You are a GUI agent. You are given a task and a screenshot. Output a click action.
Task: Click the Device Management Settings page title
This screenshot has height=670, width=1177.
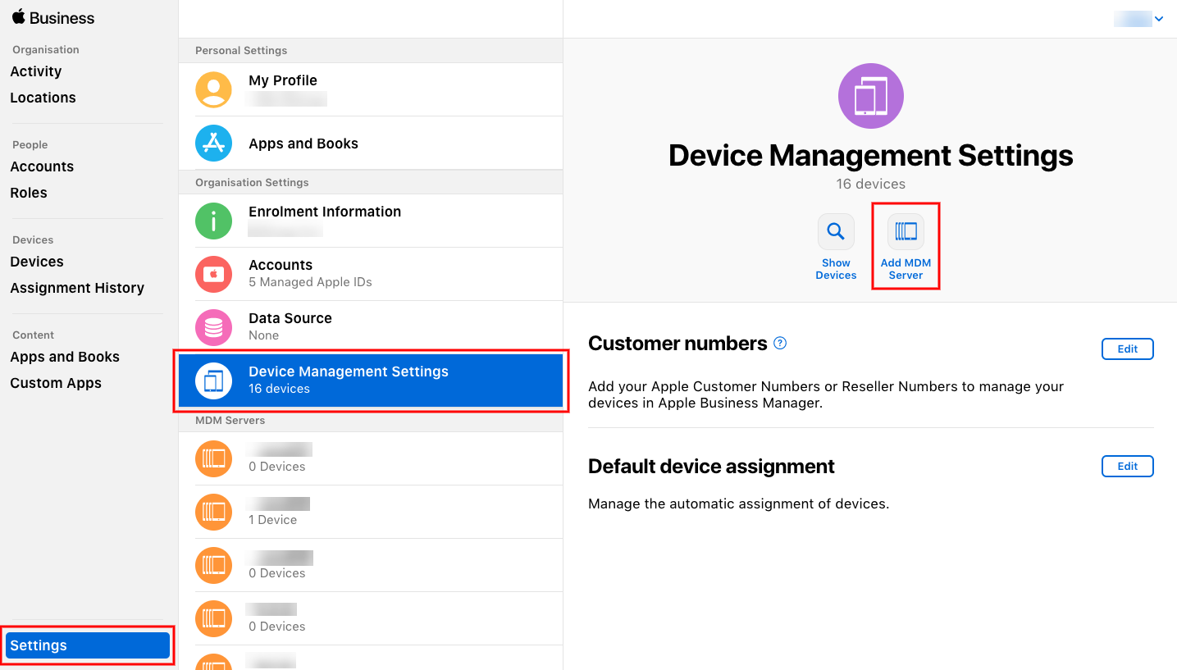(x=871, y=155)
